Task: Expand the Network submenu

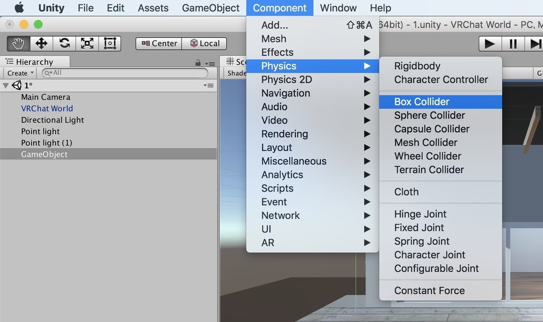Action: coord(312,216)
